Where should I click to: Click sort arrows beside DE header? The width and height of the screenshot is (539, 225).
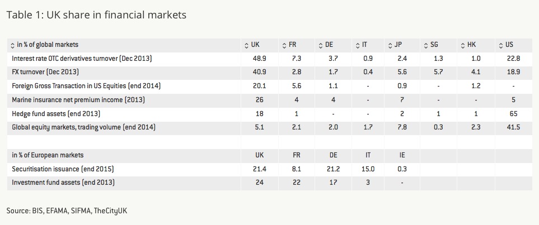coord(321,45)
